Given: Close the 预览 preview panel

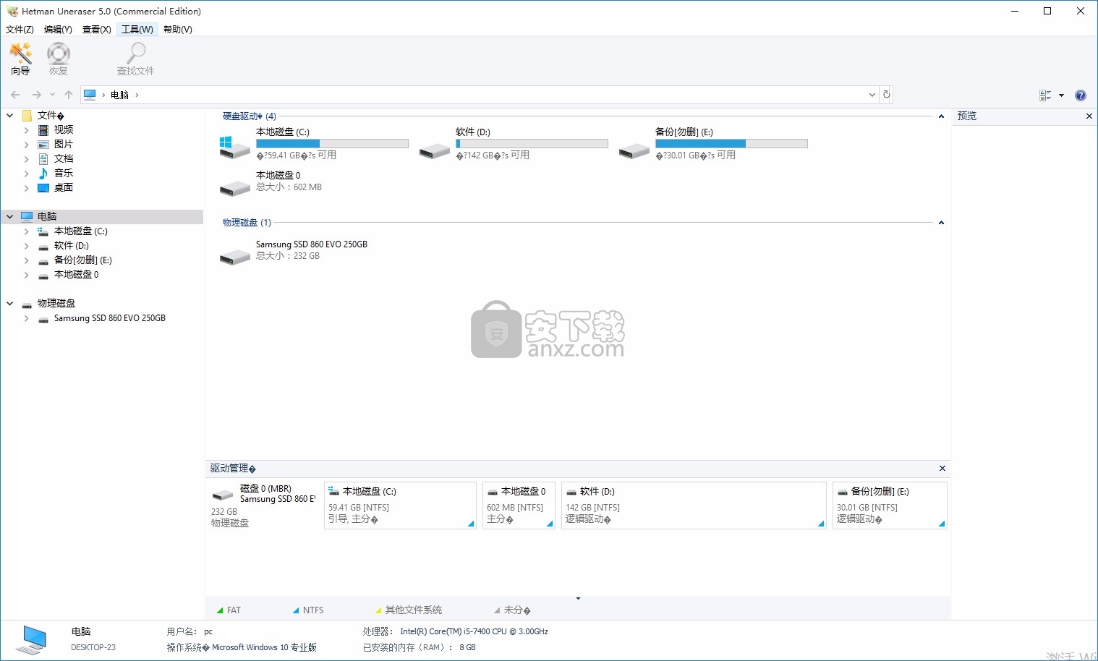Looking at the screenshot, I should [1089, 116].
